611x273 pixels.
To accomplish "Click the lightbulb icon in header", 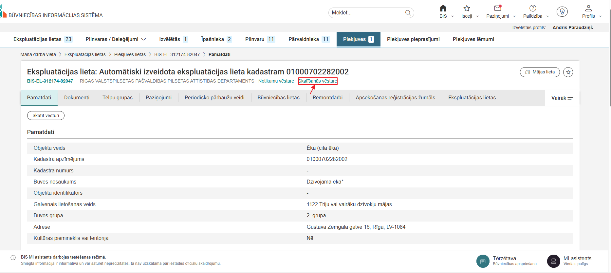I will [x=562, y=12].
